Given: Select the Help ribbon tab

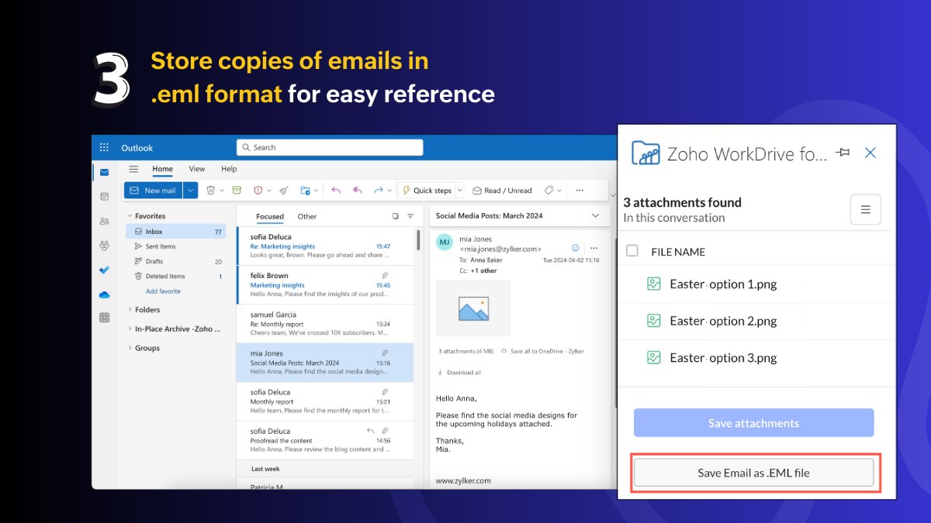Looking at the screenshot, I should pyautogui.click(x=229, y=169).
